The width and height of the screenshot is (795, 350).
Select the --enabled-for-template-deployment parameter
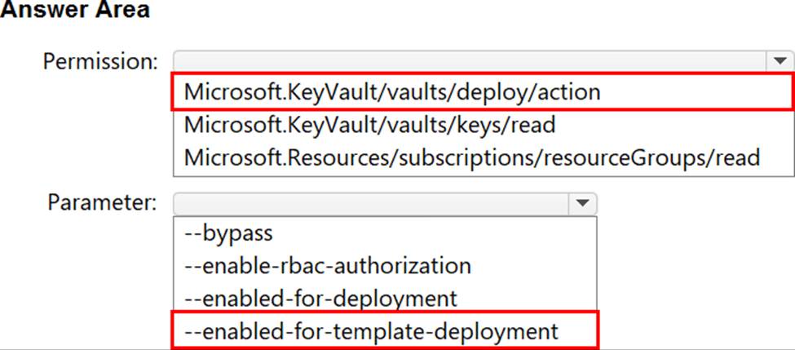371,330
